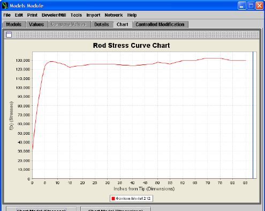Click the internal frame window icon

pyautogui.click(x=9, y=35)
